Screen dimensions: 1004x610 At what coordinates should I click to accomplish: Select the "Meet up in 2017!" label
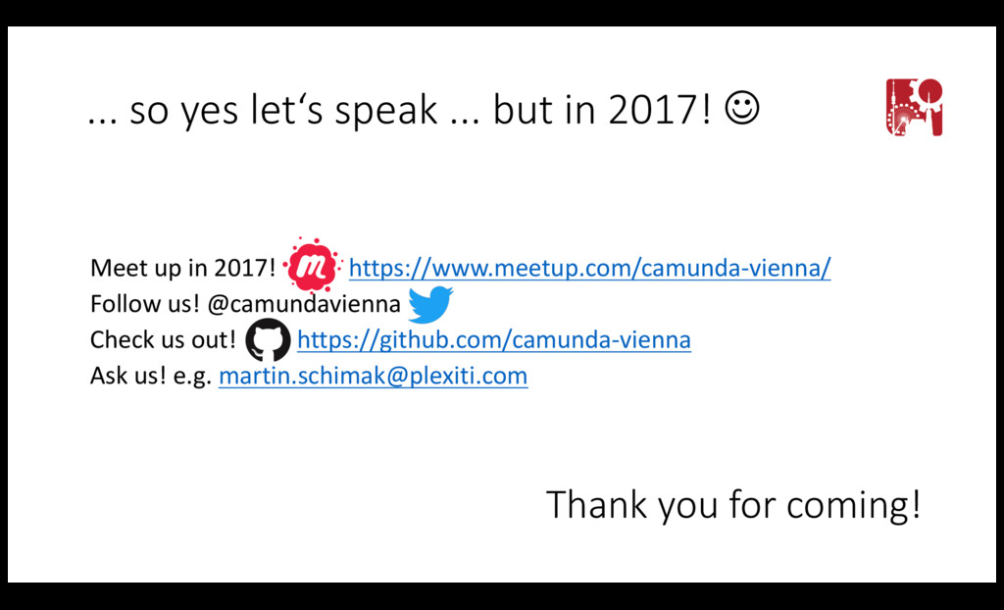click(183, 268)
